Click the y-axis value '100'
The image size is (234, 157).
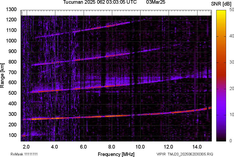coord(12,135)
